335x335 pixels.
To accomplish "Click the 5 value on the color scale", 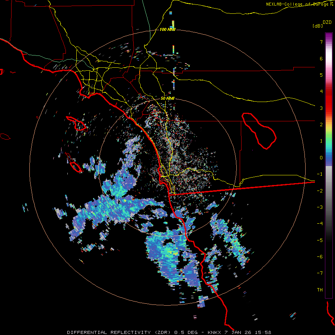I will tap(321, 75).
